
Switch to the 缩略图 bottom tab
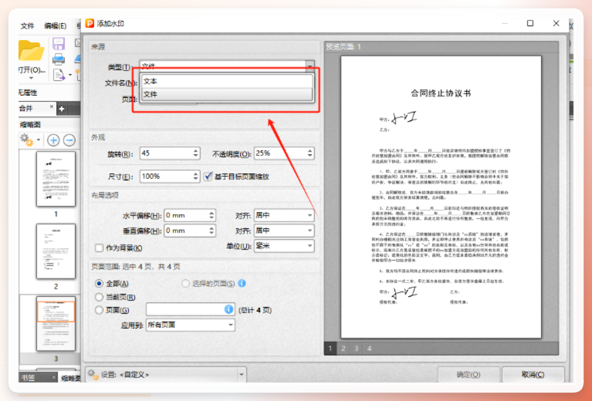pyautogui.click(x=71, y=378)
